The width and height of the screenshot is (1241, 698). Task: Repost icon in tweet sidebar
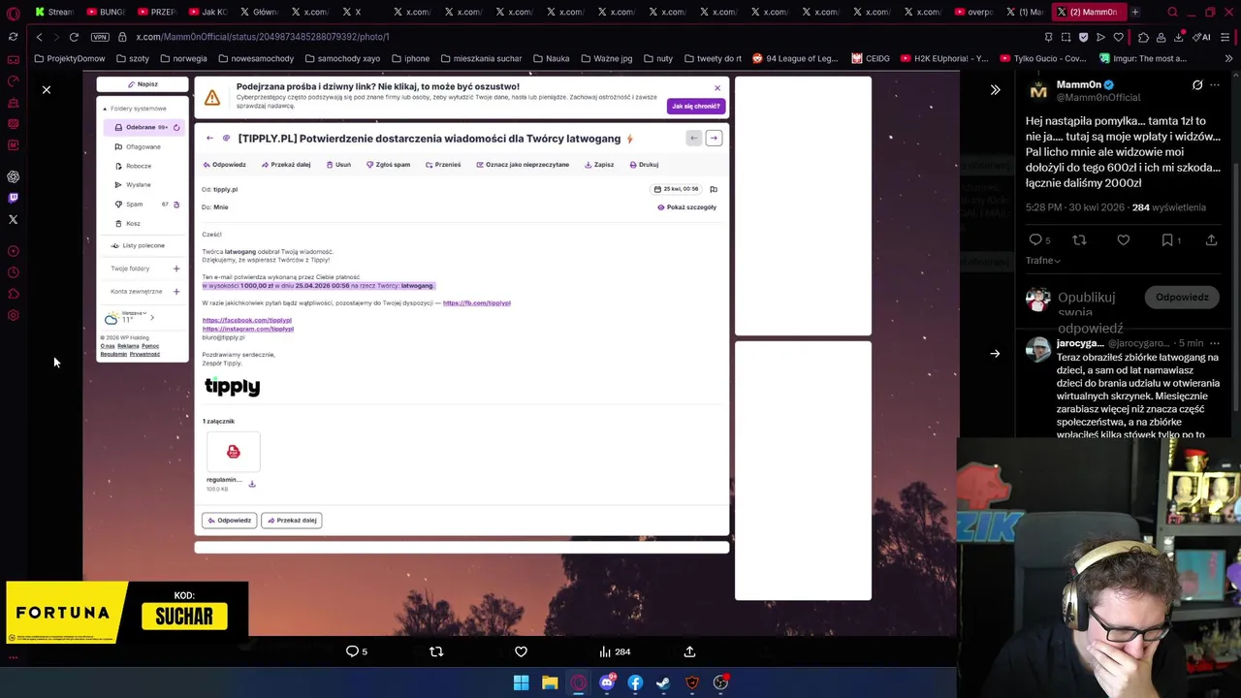(1079, 239)
